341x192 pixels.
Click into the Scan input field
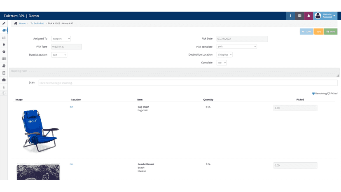(188, 83)
